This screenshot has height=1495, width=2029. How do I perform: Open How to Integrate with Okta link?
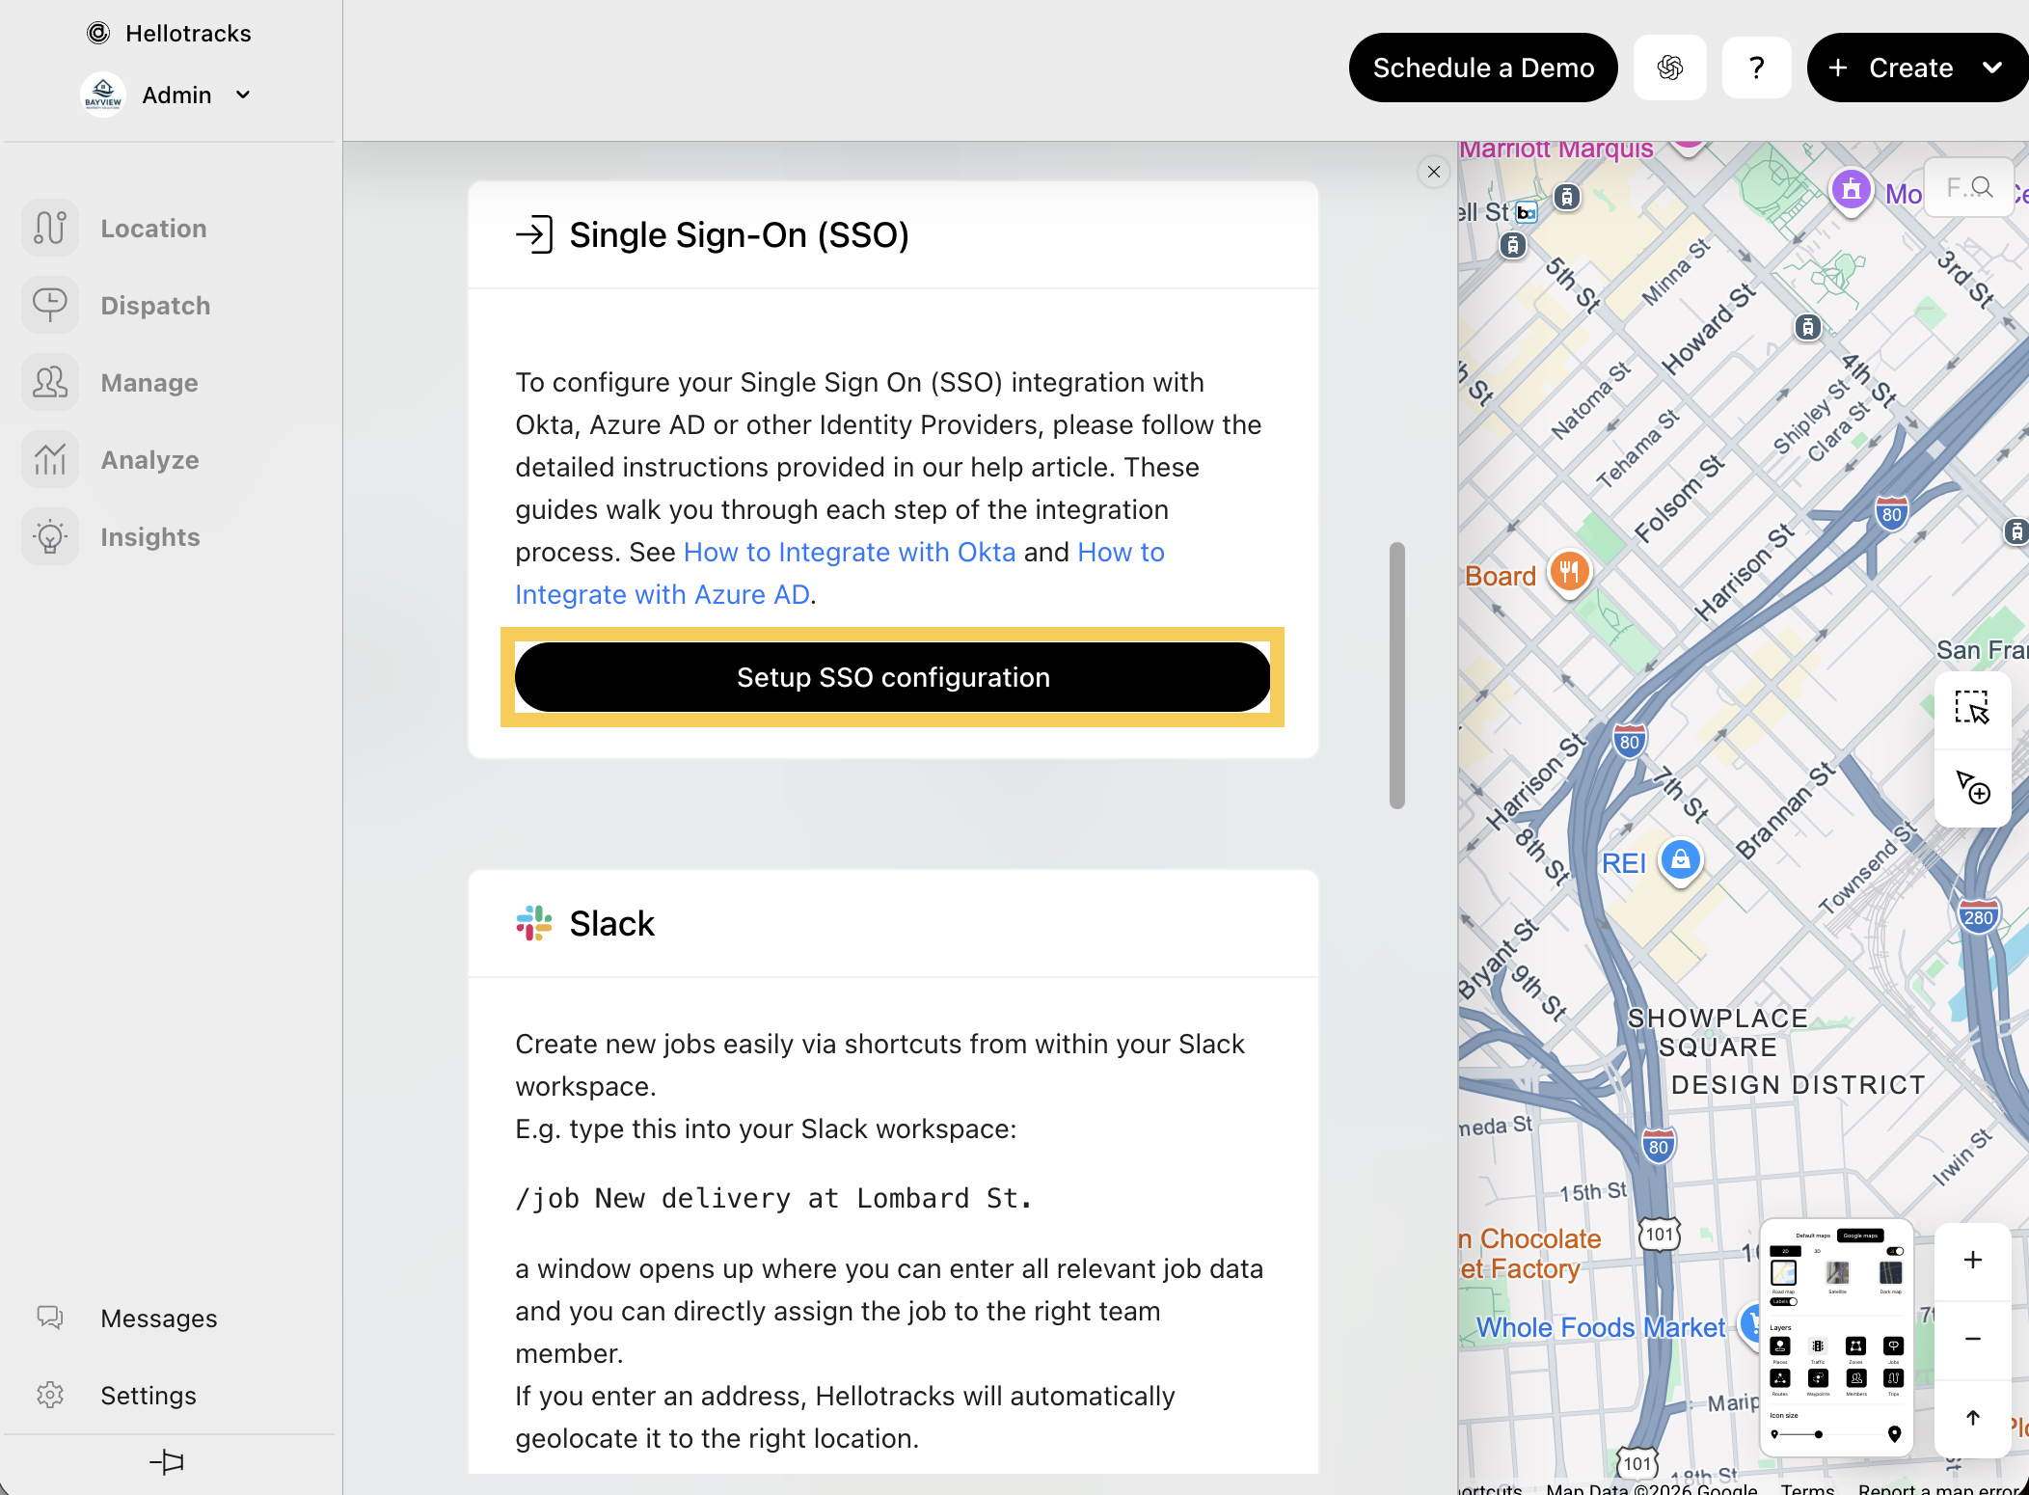849,552
